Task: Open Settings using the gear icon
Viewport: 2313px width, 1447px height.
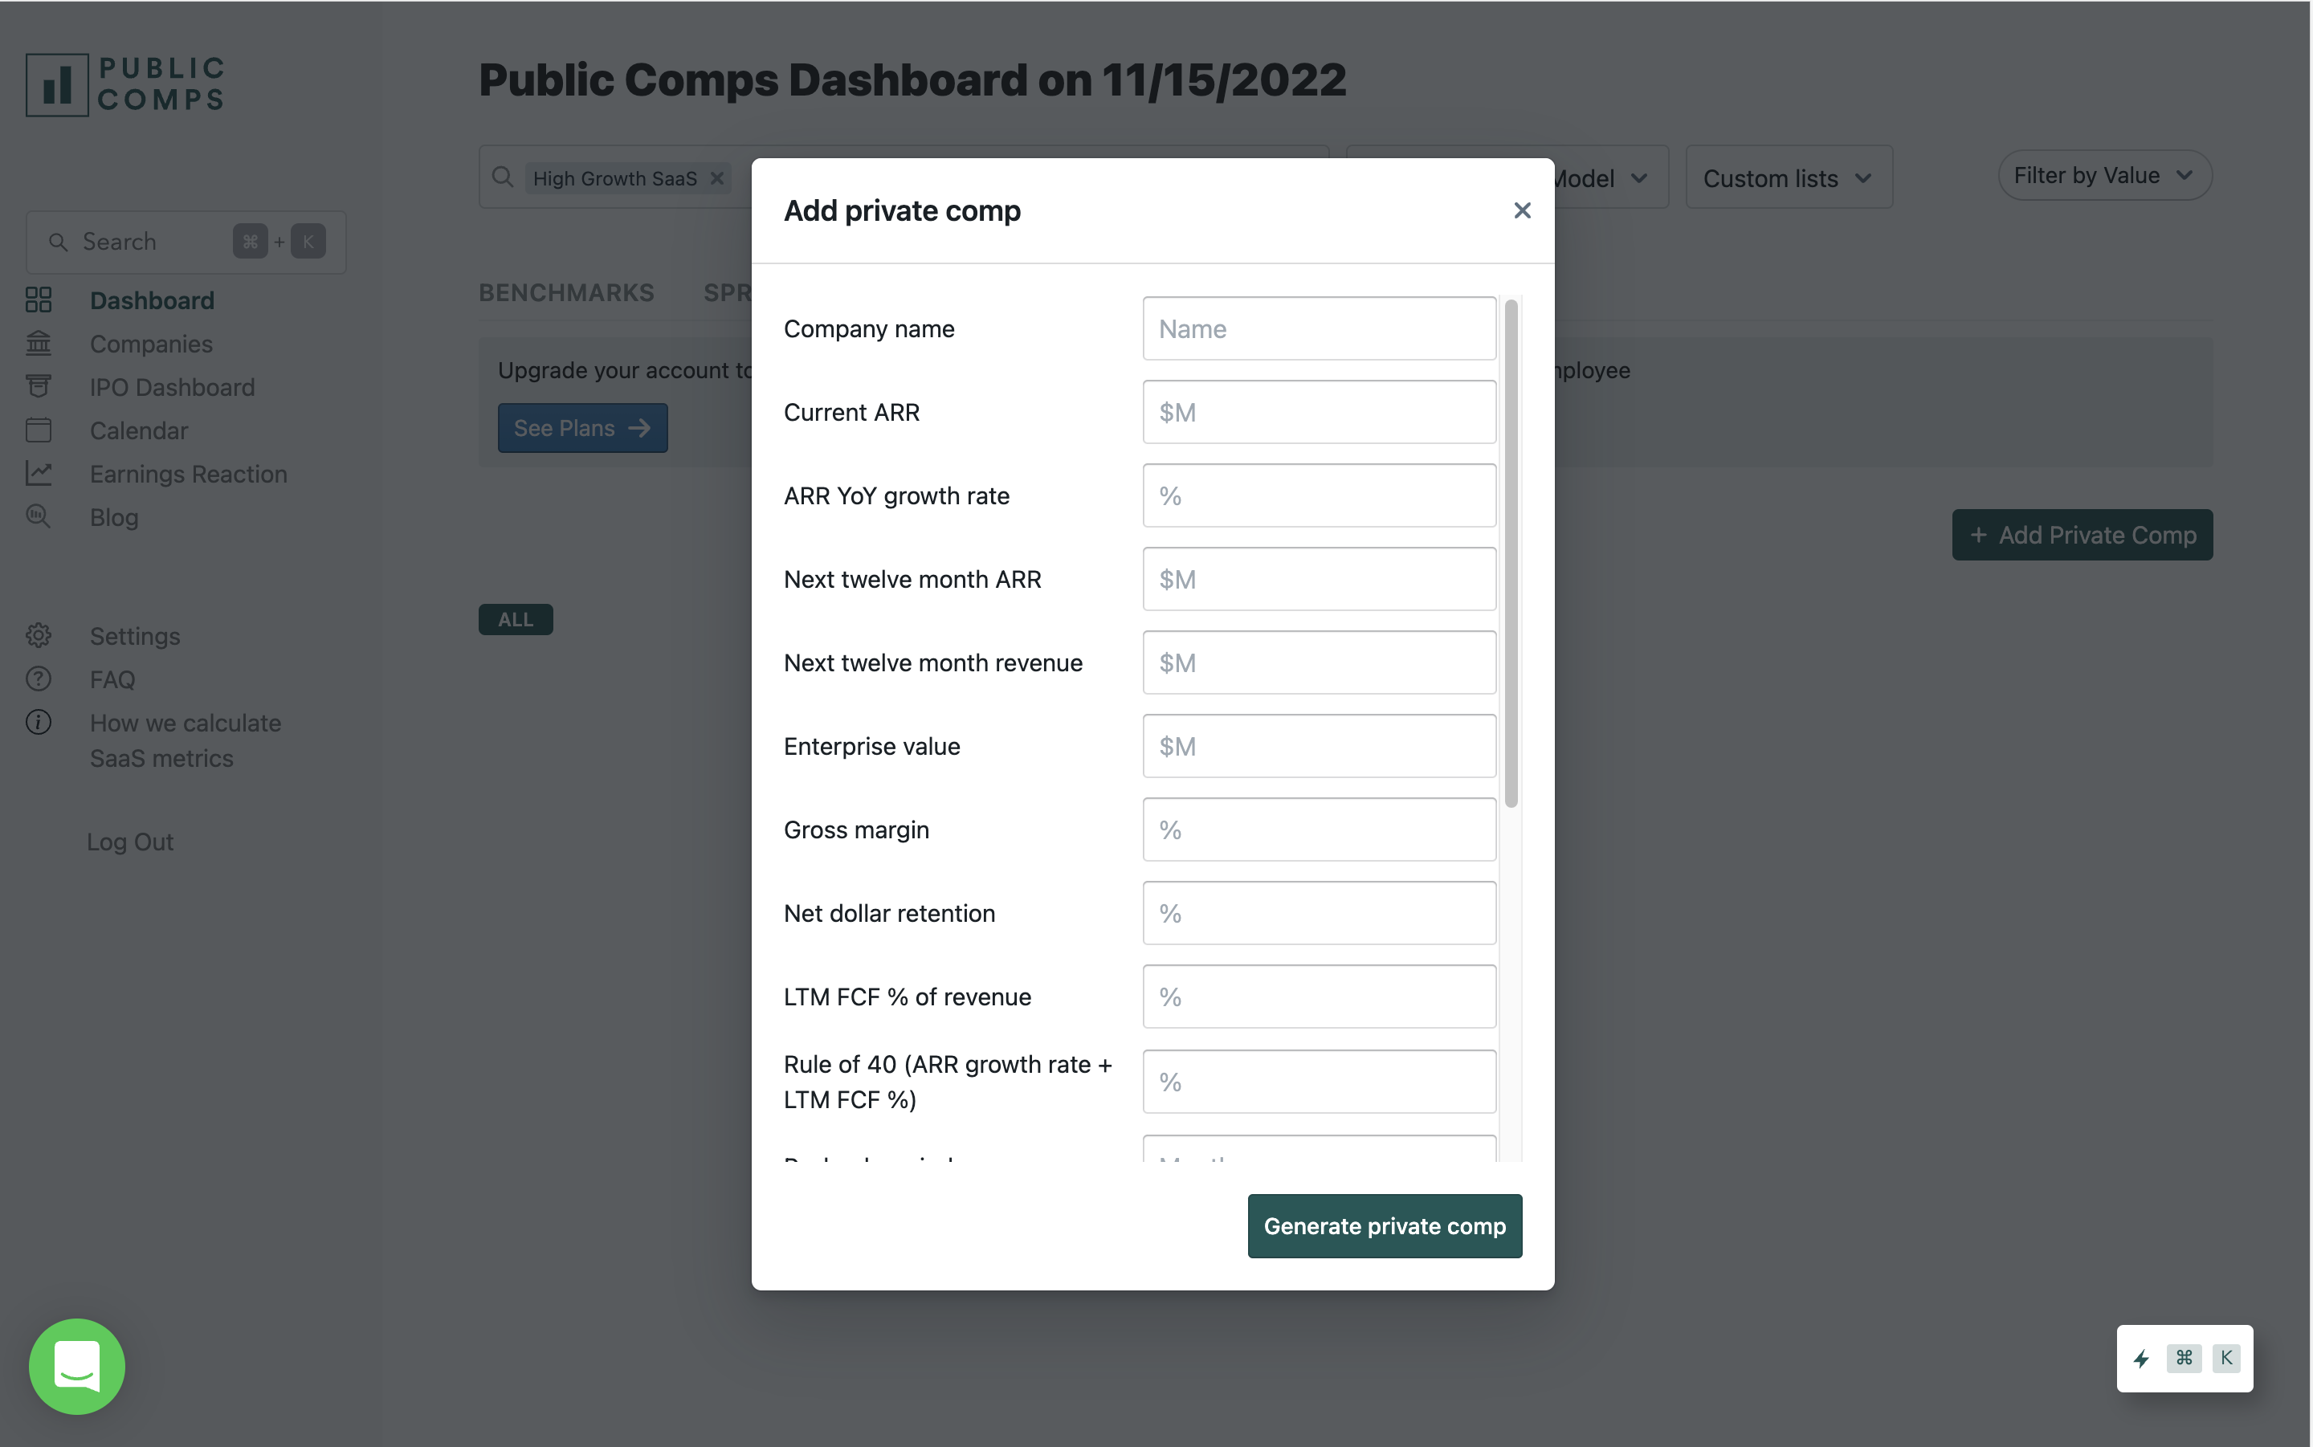Action: [x=39, y=634]
